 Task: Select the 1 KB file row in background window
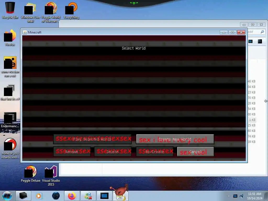click(x=252, y=120)
